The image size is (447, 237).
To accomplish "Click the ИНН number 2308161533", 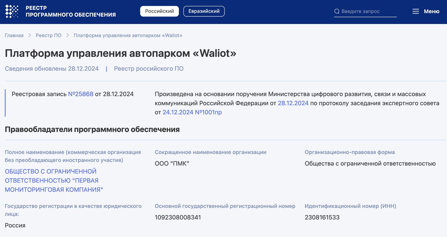I will coord(322,217).
